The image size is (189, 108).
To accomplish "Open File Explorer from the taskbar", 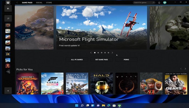I will 103,106.
